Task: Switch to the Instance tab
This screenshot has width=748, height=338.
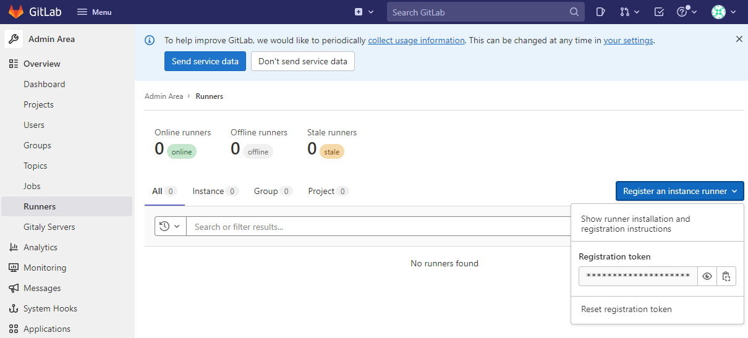Action: 216,191
